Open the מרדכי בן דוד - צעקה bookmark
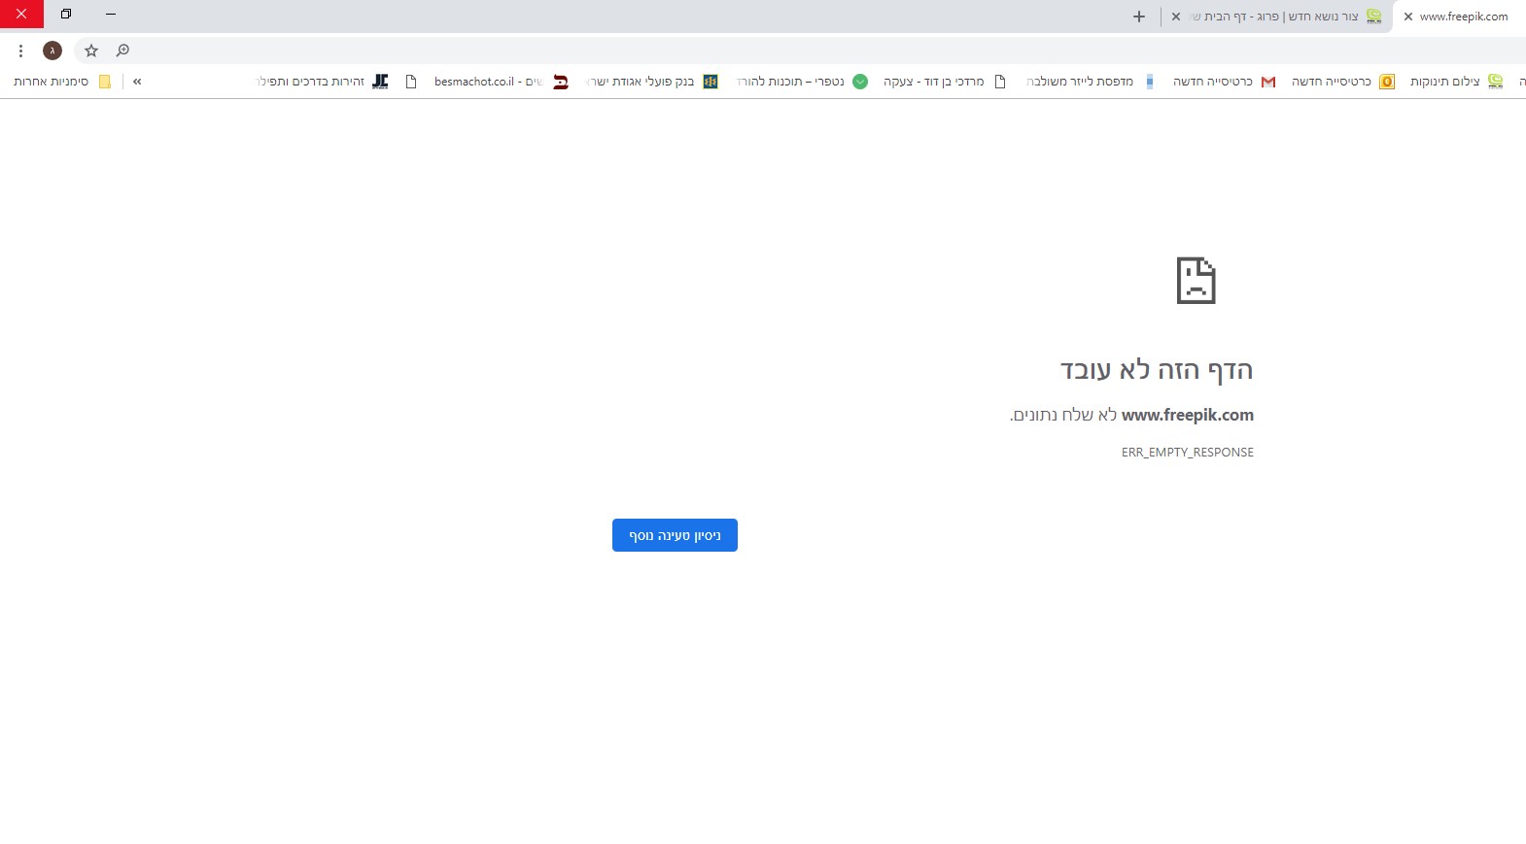 tap(945, 82)
